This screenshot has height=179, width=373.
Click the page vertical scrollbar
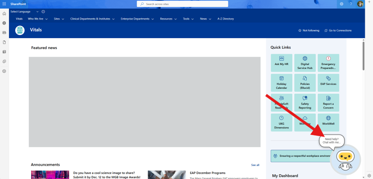[x=363, y=56]
